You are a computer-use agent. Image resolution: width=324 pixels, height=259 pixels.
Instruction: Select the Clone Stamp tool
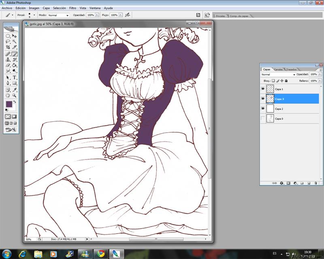tap(8, 59)
